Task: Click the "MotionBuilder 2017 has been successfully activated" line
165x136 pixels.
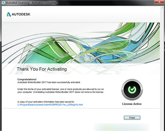Action: (x=49, y=82)
